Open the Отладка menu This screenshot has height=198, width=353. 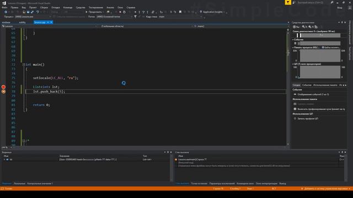55,7
